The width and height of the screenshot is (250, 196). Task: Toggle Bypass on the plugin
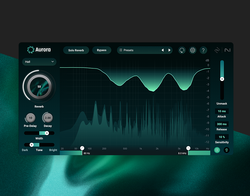tap(102, 50)
